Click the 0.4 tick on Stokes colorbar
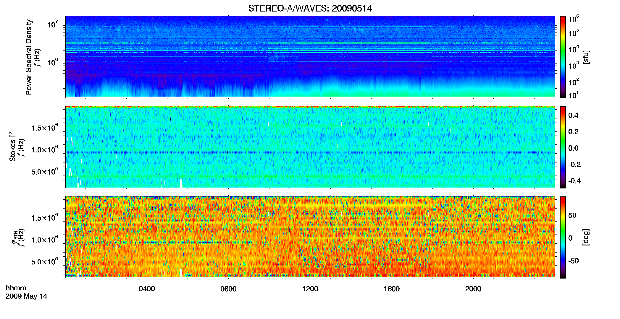Screen dimensions: 620x319 [x=573, y=115]
